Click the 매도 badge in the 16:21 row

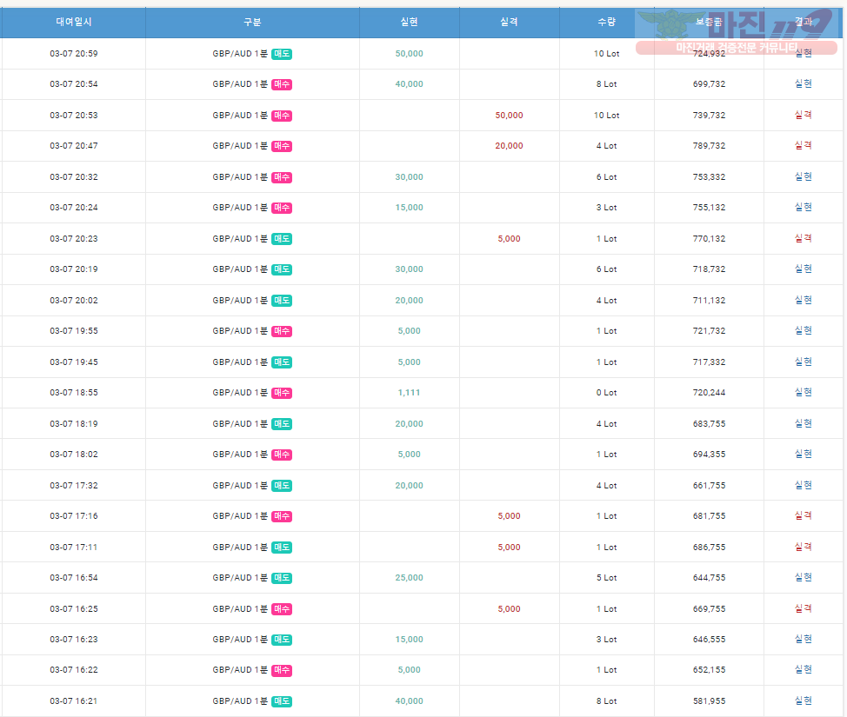click(x=282, y=701)
